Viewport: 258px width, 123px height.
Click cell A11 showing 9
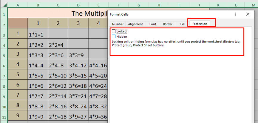[x=18, y=116]
